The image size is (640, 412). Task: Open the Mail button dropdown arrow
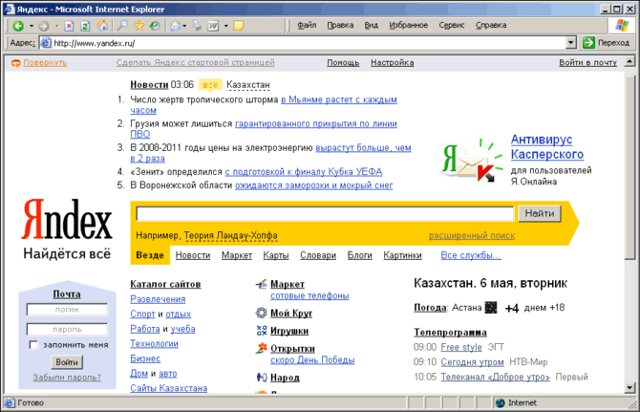point(184,26)
